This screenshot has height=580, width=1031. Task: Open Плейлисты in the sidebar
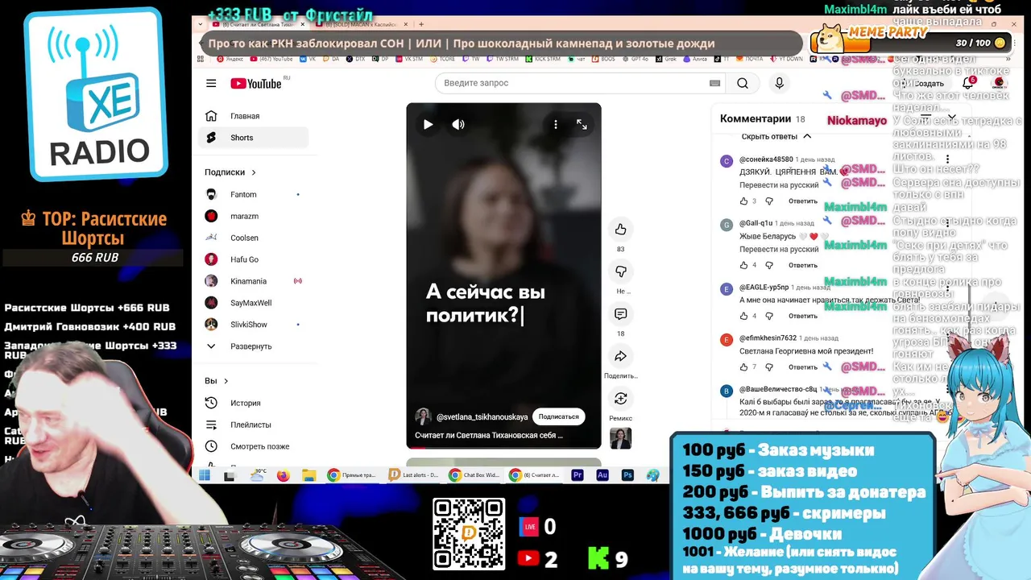click(253, 425)
